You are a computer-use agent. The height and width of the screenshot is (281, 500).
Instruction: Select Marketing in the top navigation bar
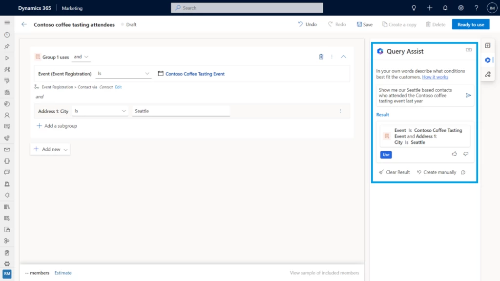[x=71, y=8]
